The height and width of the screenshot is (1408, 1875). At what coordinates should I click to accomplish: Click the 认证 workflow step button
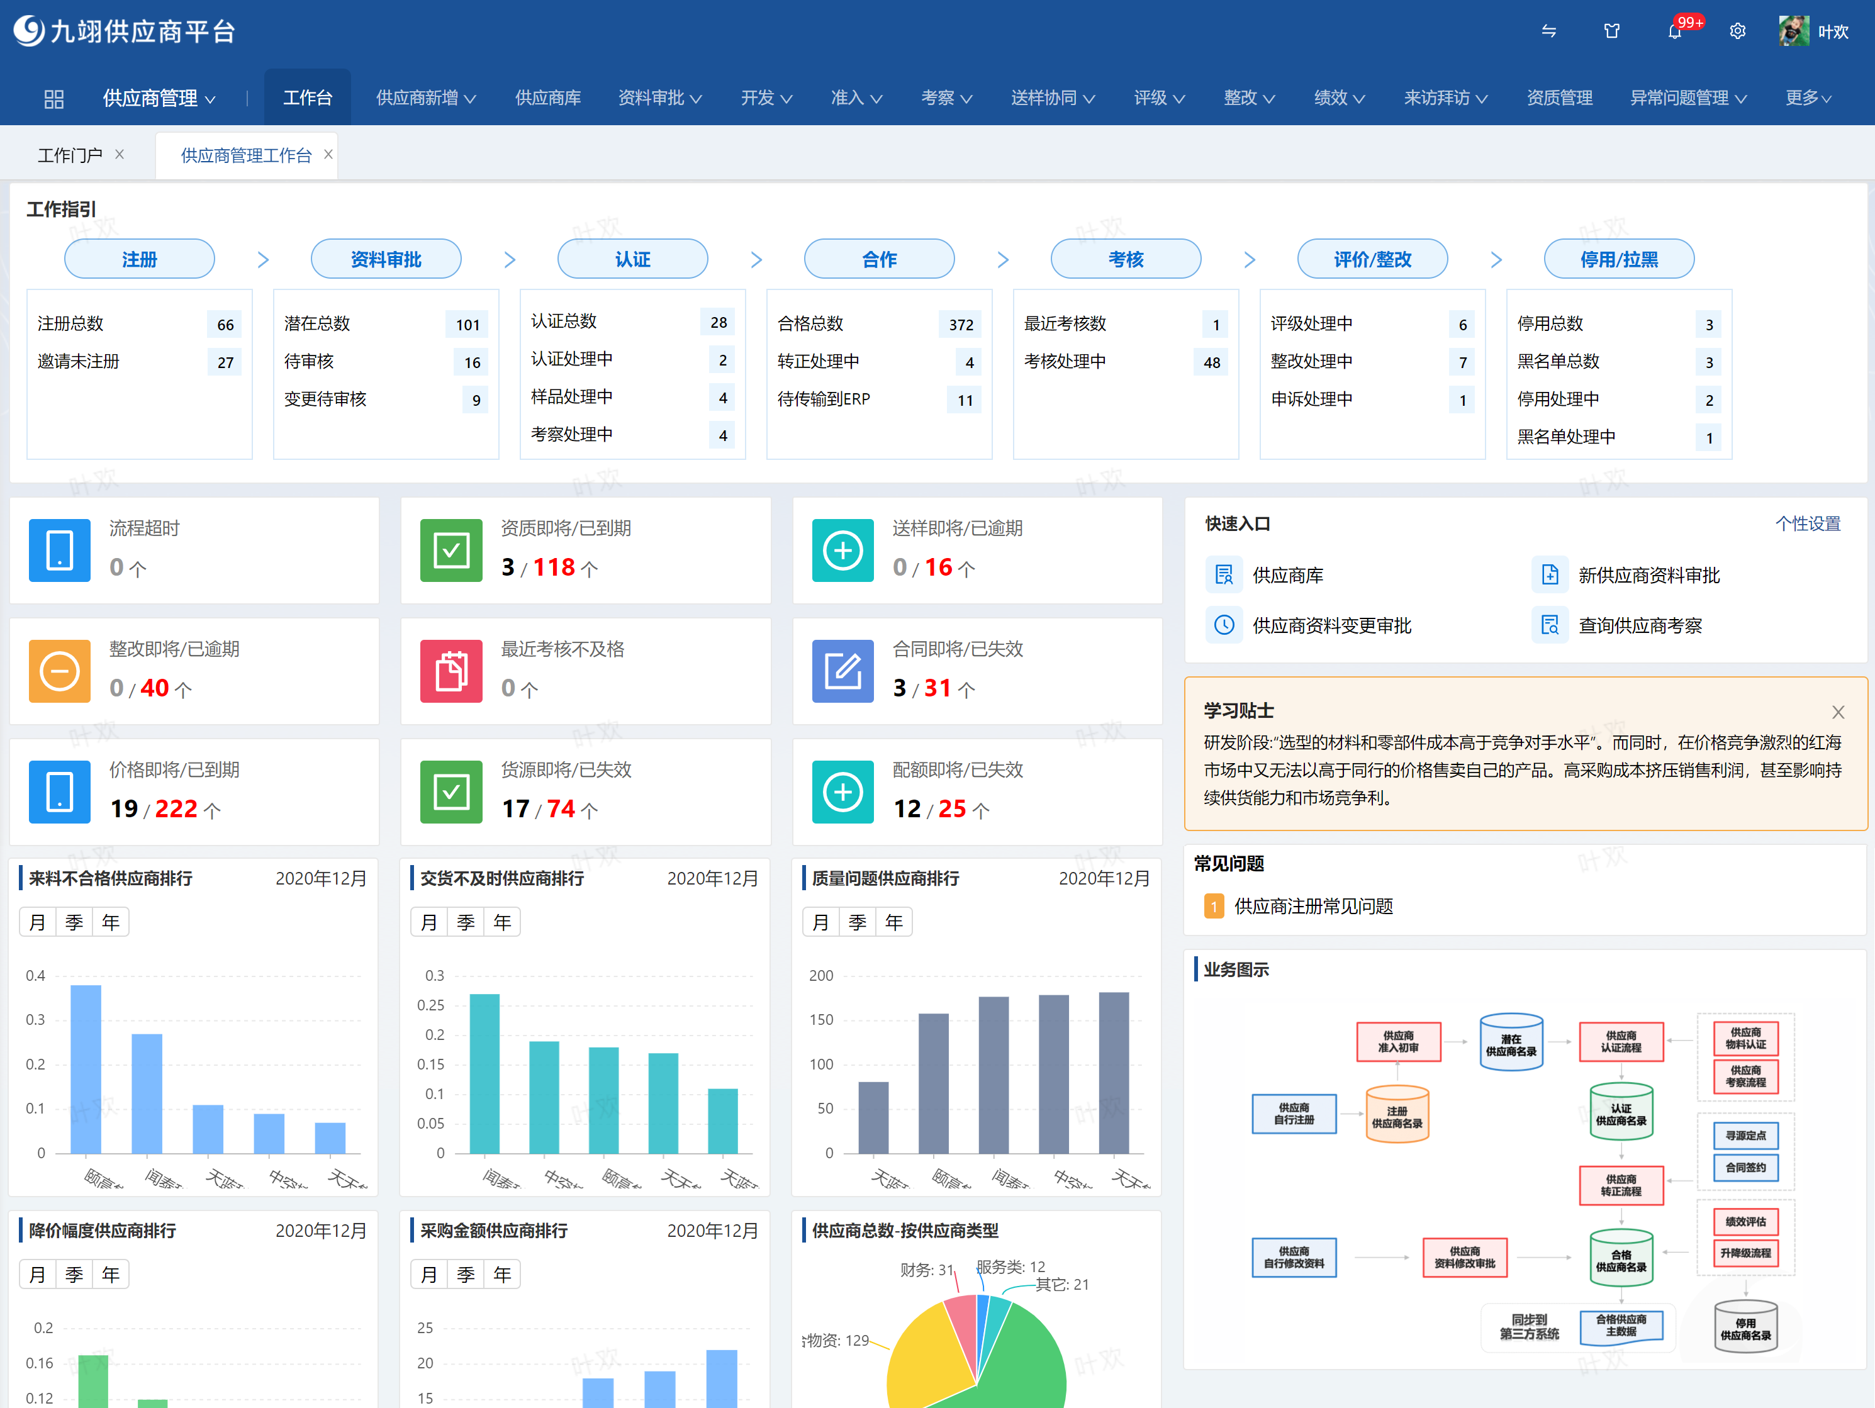632,259
